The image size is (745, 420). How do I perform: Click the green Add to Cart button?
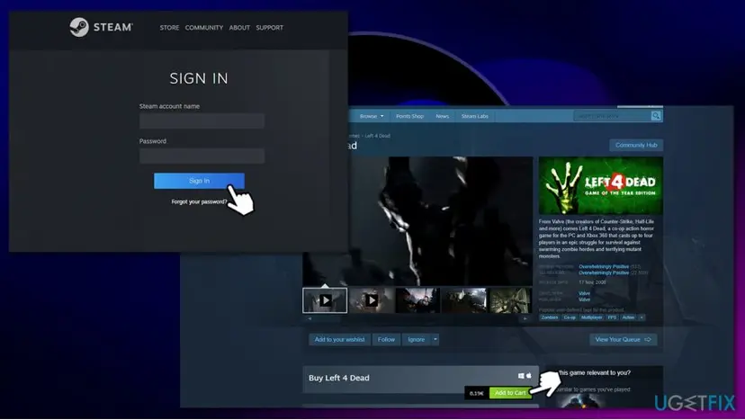coord(510,393)
